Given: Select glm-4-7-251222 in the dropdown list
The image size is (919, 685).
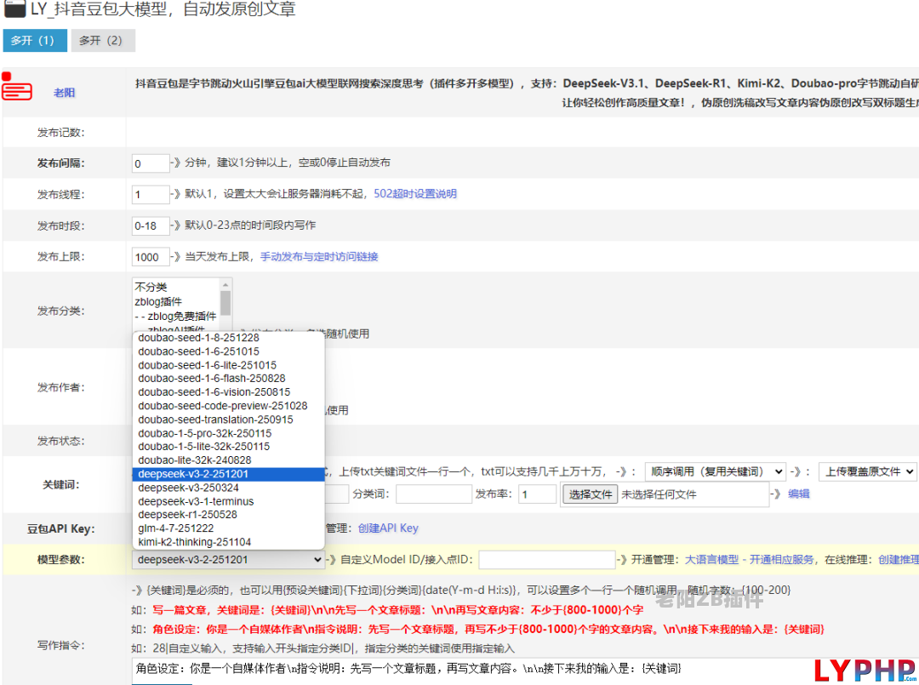Looking at the screenshot, I should (175, 528).
